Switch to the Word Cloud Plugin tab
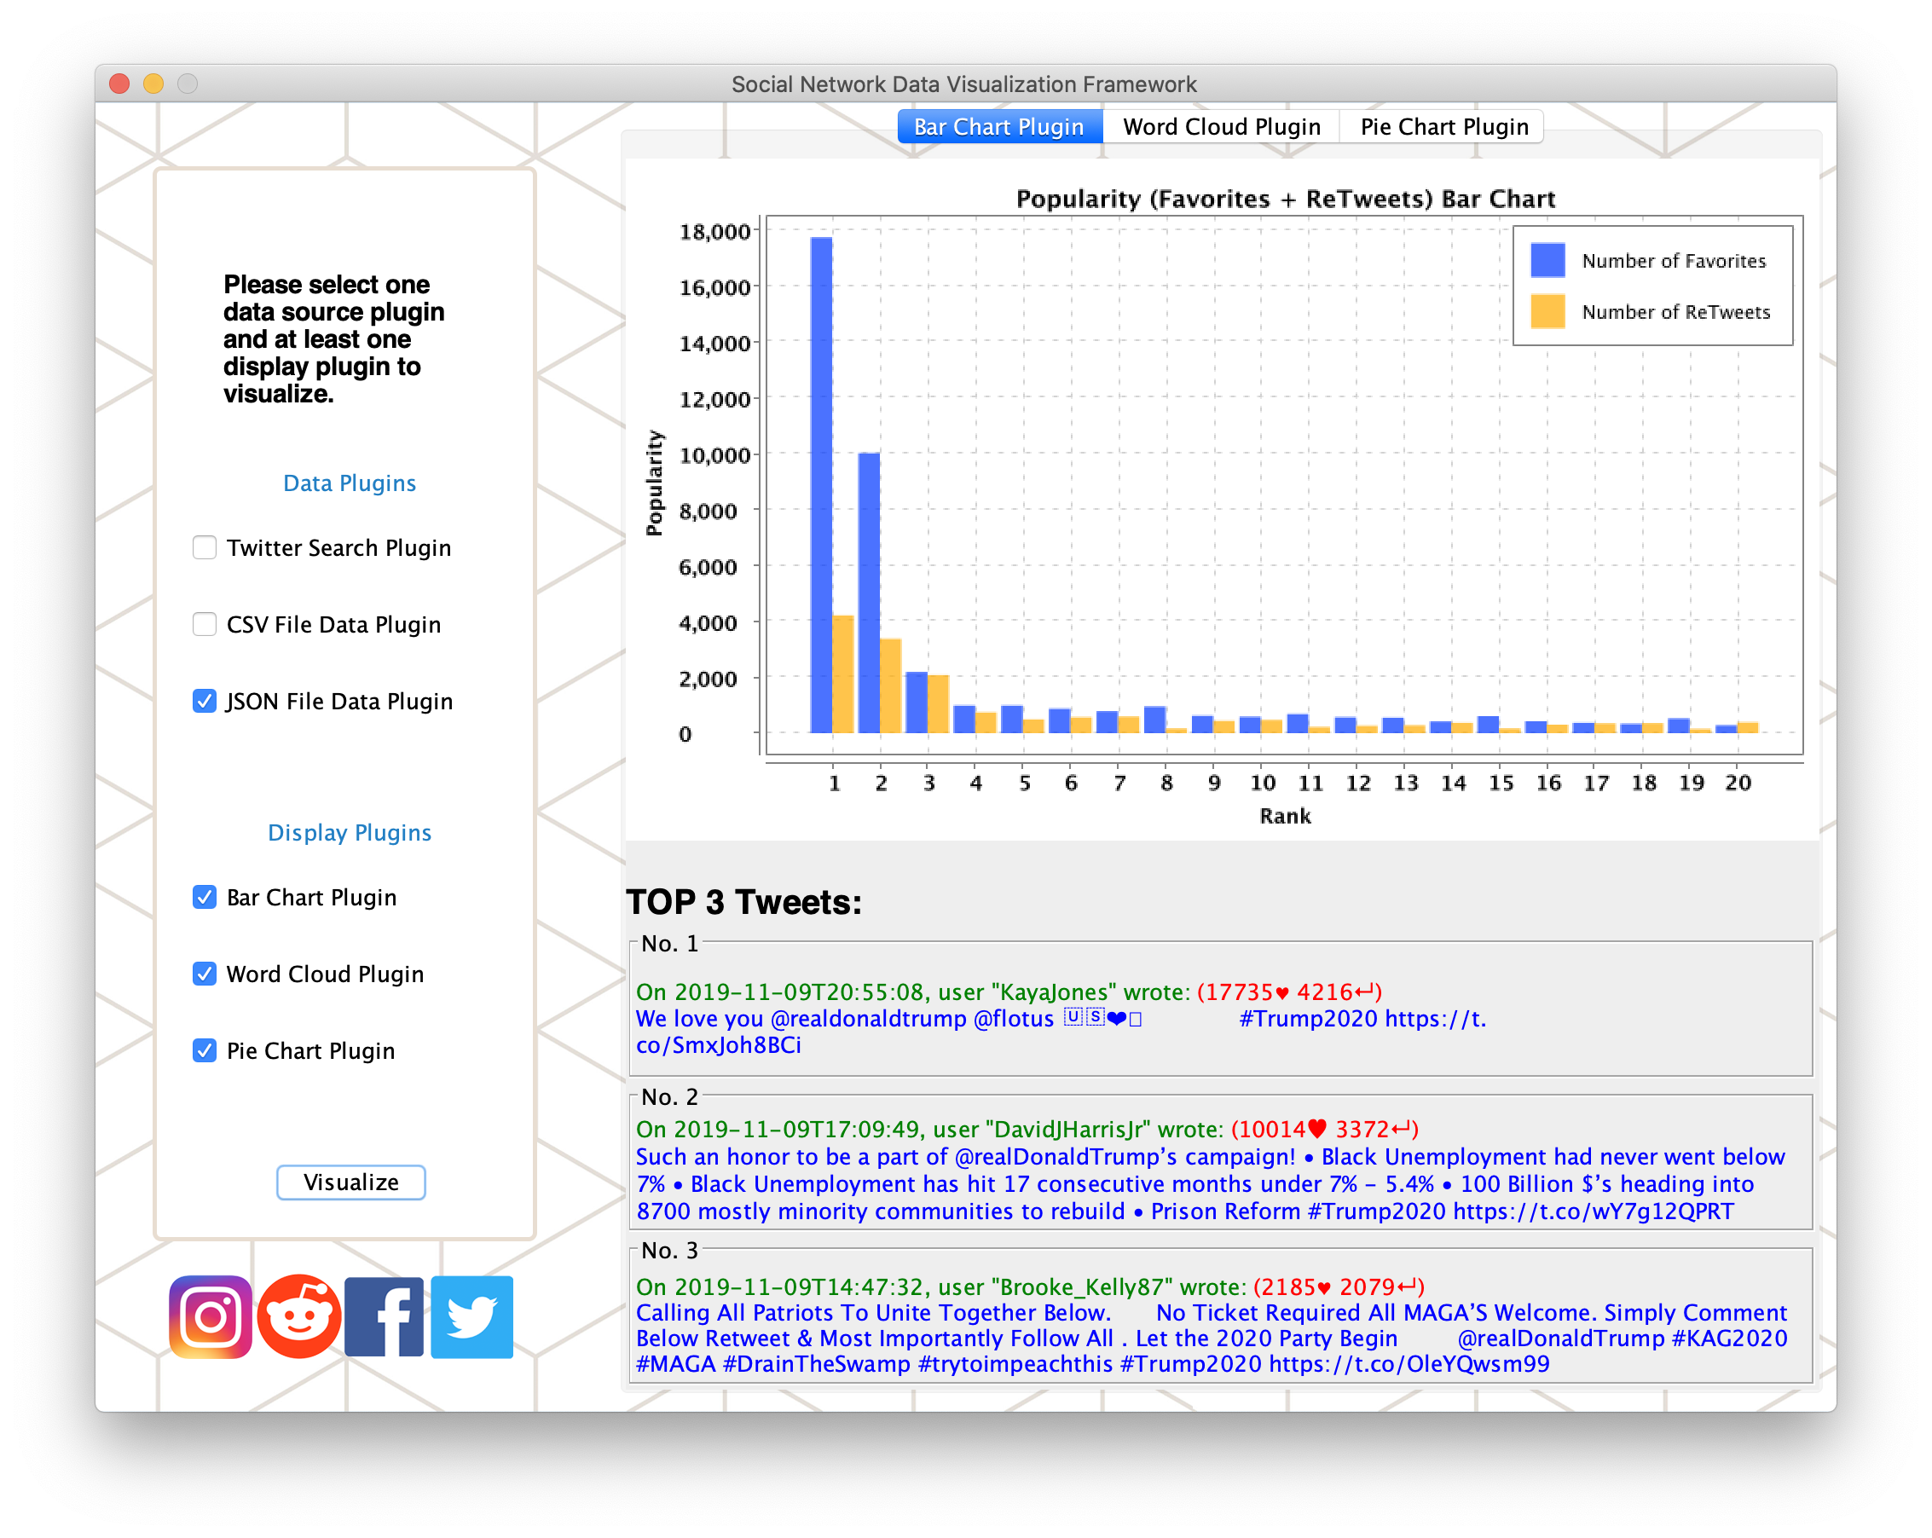The height and width of the screenshot is (1538, 1932). (x=1222, y=126)
